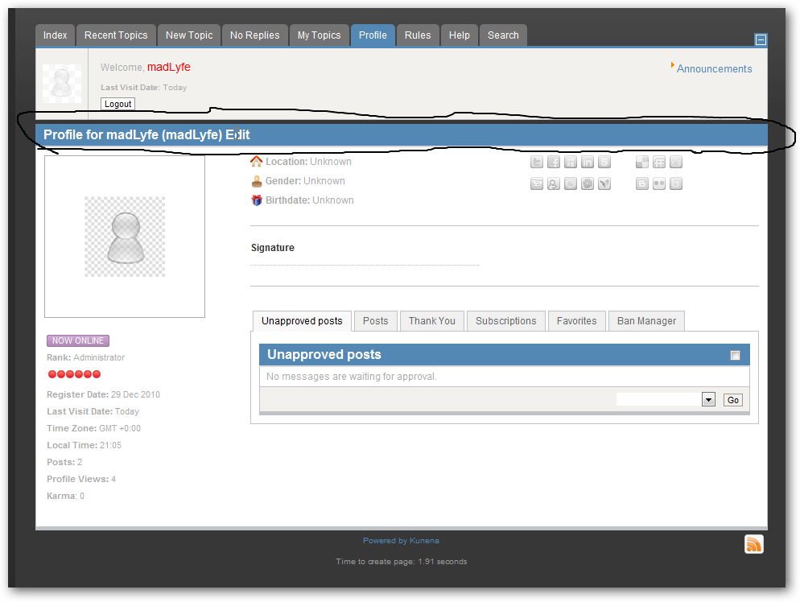
Task: Click the Flickr two-dots icon
Action: click(x=659, y=183)
